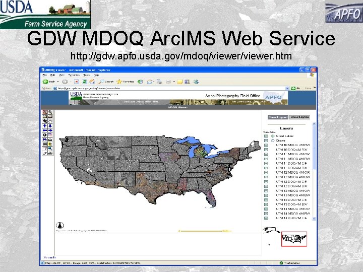Open the browser History icon
363x272 pixels.
(x=140, y=82)
